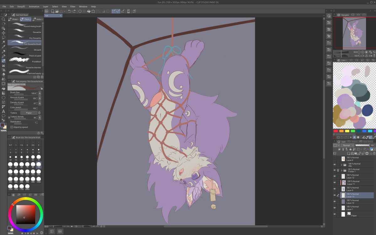Image resolution: width=376 pixels, height=235 pixels.
Task: Open the save dropdown arrow in the command bar
Action: [65, 11]
